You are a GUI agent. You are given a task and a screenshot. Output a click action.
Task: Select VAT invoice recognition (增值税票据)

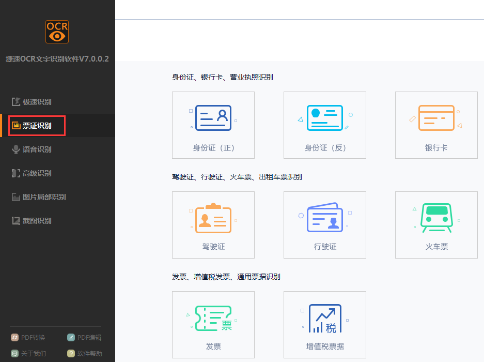coord(324,324)
